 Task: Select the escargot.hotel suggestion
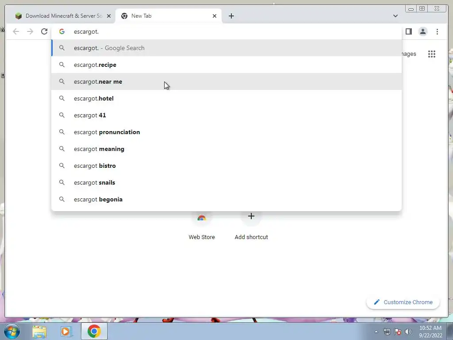pyautogui.click(x=226, y=98)
